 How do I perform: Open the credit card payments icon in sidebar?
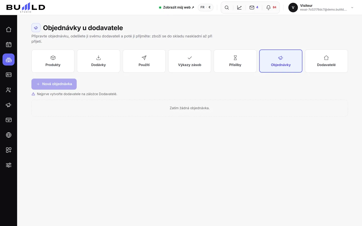coord(9,120)
